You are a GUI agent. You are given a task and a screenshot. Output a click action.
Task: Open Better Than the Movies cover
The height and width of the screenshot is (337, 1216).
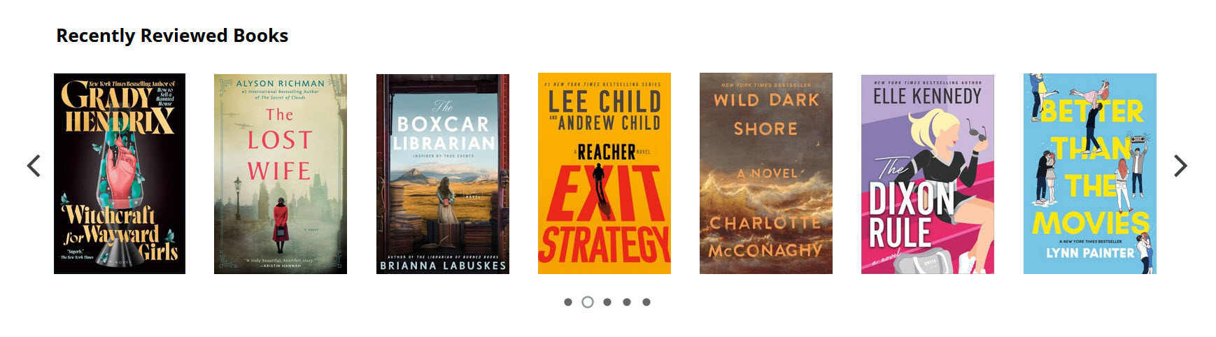(1090, 173)
